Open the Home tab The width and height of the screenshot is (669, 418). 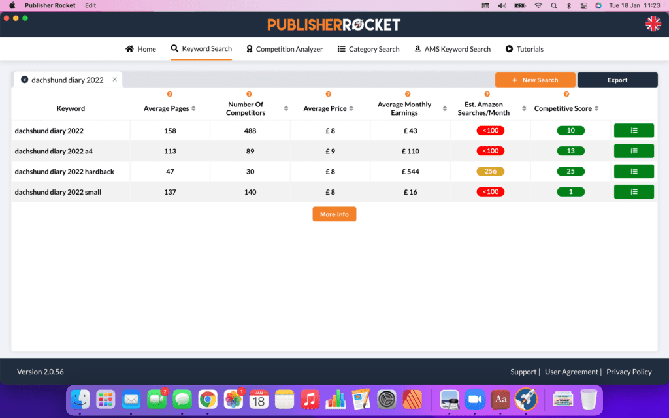(x=140, y=49)
